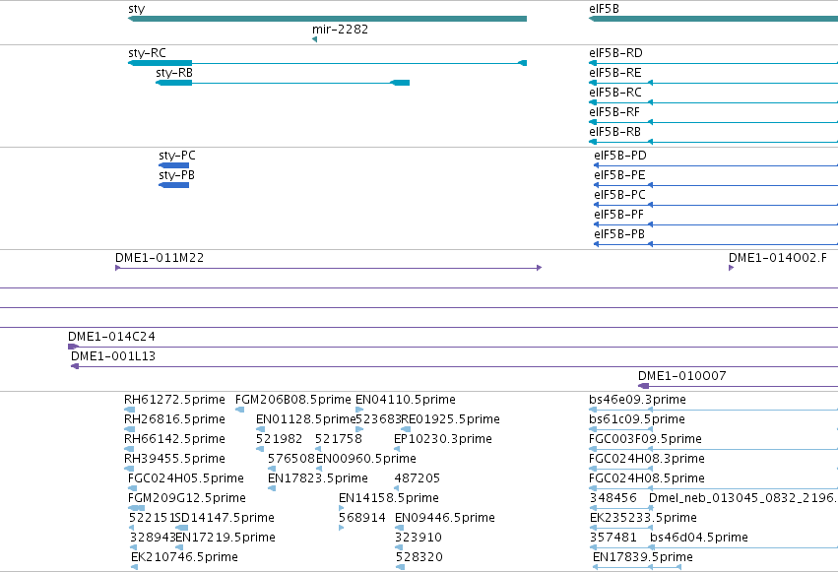Click the mir-2282 gene label
Screen dimensions: 838x572
tap(340, 30)
